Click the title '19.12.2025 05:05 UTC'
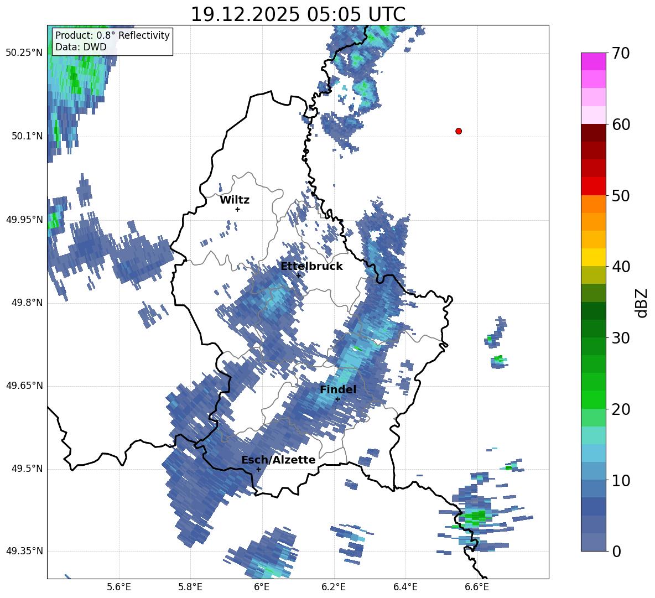The height and width of the screenshot is (598, 655). (x=298, y=14)
